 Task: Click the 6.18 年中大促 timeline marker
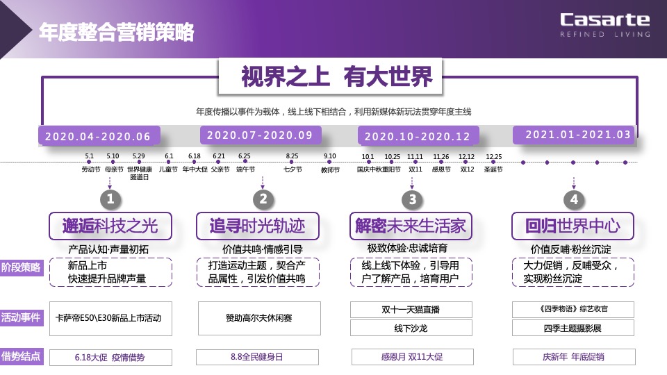[195, 162]
